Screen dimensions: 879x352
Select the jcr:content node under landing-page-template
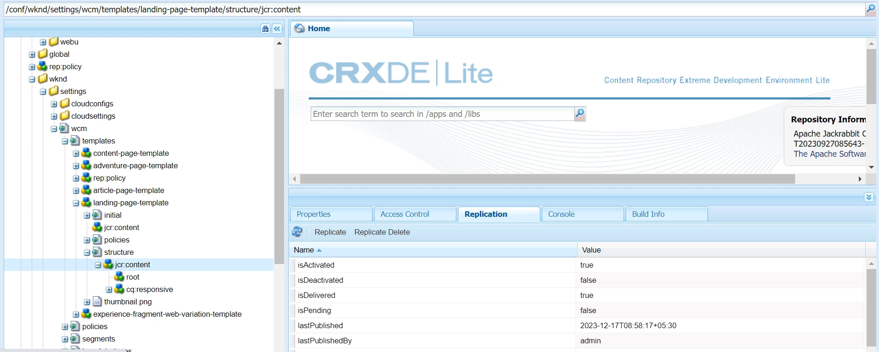pyautogui.click(x=121, y=227)
